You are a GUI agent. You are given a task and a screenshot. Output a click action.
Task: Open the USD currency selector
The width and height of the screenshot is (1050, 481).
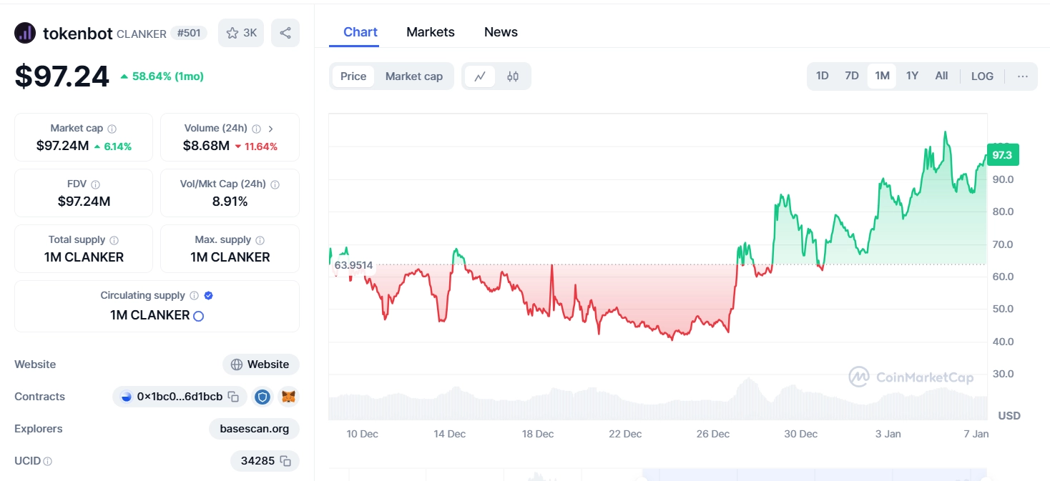pyautogui.click(x=1008, y=415)
